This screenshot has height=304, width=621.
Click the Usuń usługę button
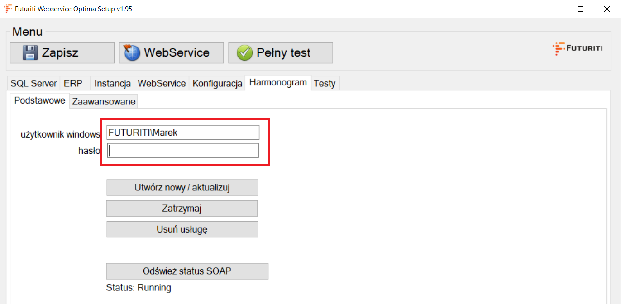[182, 229]
